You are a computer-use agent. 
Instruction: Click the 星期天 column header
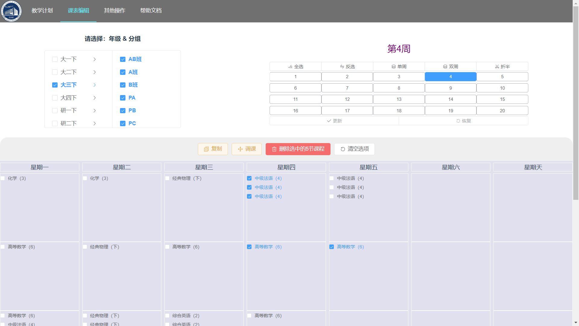533,167
